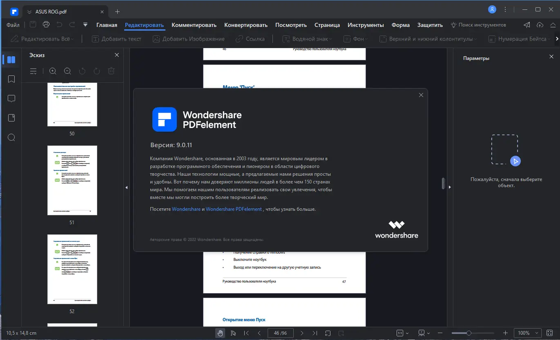Rotate thumbnails counterclockwise in Эскиз panel
The image size is (560, 340).
pos(82,71)
